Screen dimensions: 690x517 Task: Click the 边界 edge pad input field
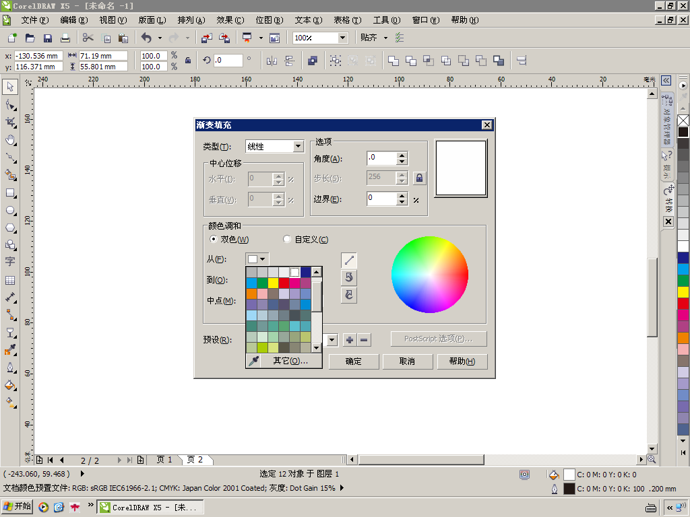[x=381, y=199]
